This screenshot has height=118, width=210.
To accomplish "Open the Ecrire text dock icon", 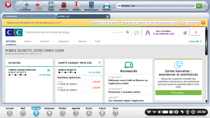I will (x=89, y=113).
